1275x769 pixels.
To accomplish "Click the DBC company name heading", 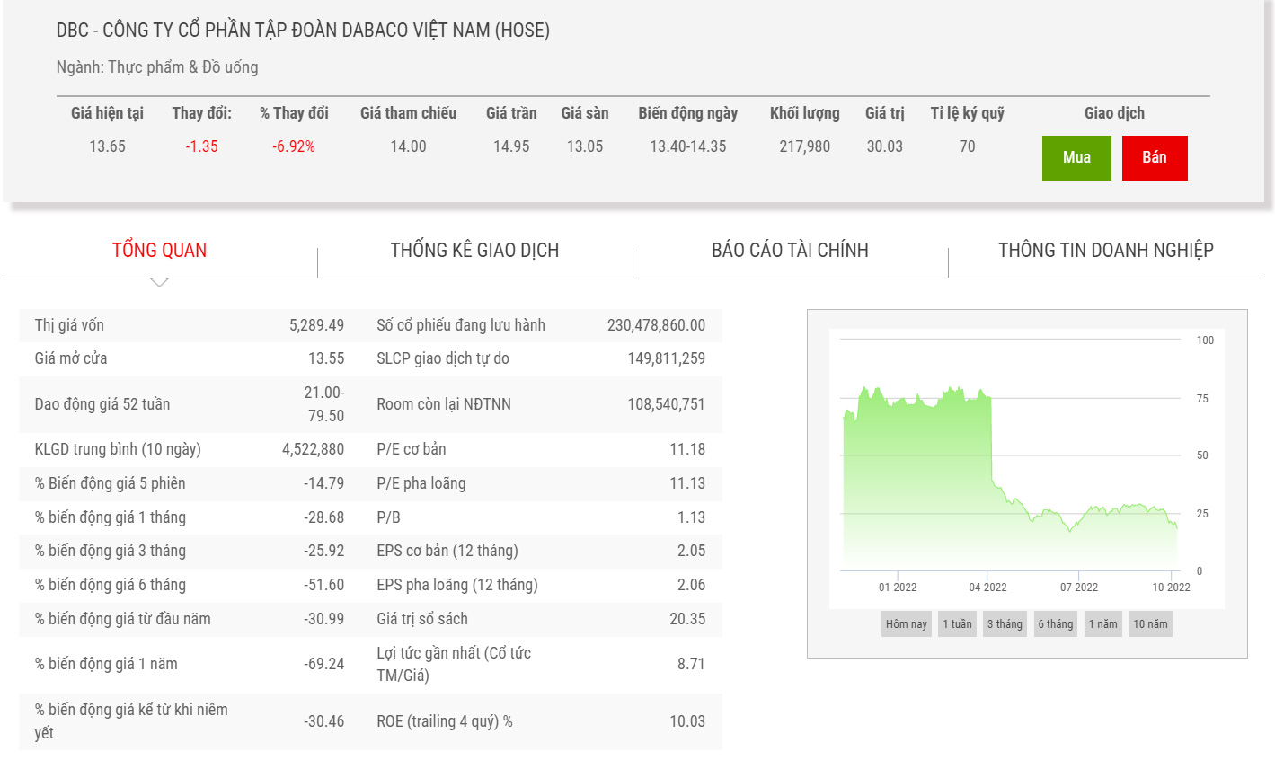I will [x=303, y=31].
